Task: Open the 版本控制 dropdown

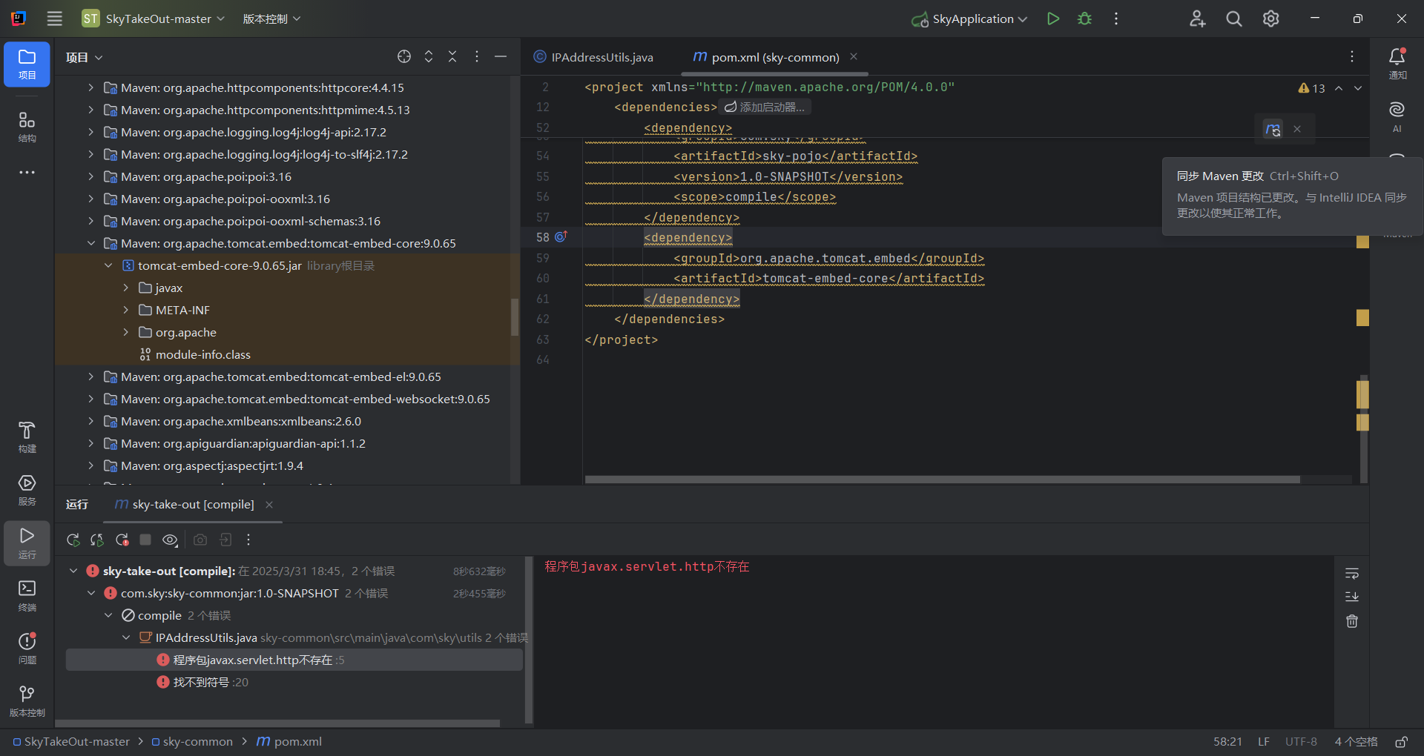Action: coord(271,19)
